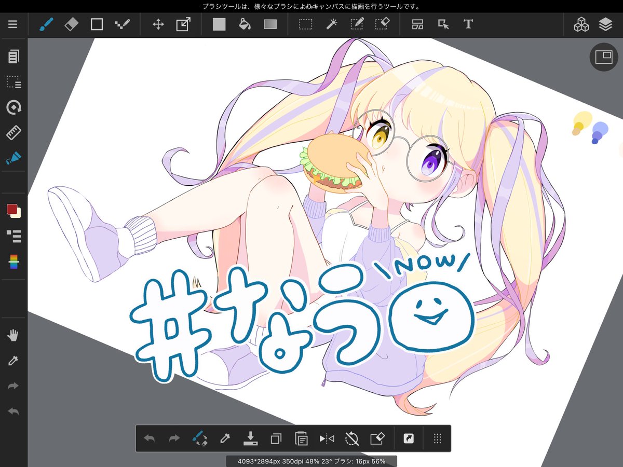The image size is (623, 467).
Task: Choose the rectangular selection tool
Action: 306,24
